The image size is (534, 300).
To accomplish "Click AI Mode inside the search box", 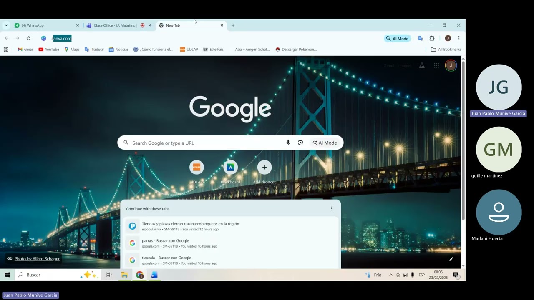I will tap(325, 142).
